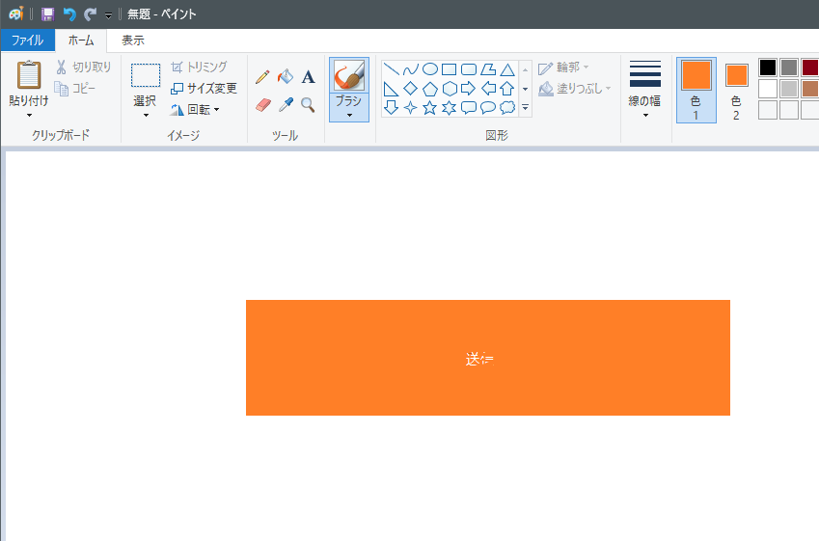Select the five-point star shape
Screen dimensions: 819x541
point(430,108)
